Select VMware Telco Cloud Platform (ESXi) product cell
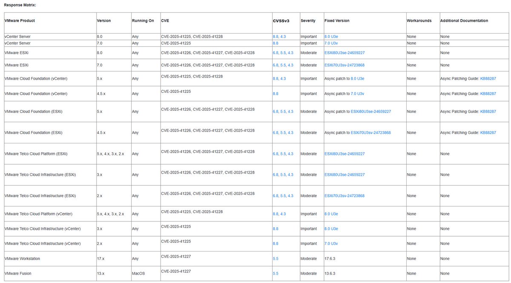 click(x=50, y=154)
